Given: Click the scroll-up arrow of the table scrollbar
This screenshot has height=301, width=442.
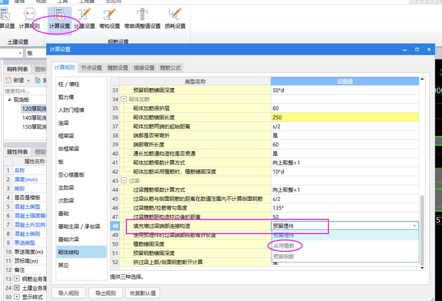Looking at the screenshot, I should [x=422, y=80].
